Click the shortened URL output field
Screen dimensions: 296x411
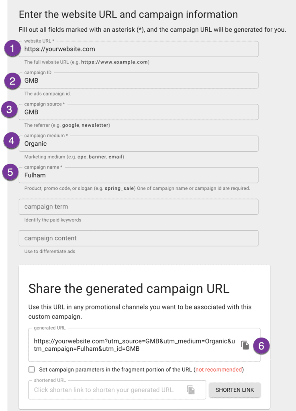[x=104, y=390]
